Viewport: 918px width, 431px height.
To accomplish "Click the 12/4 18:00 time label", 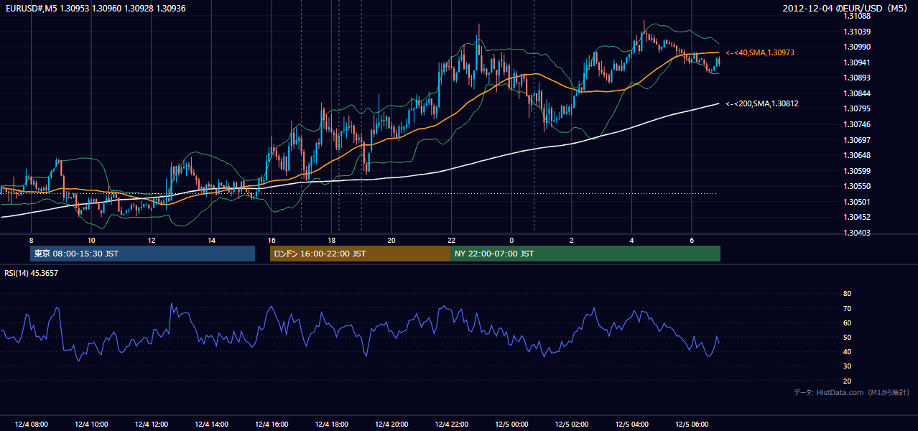I will 332,425.
